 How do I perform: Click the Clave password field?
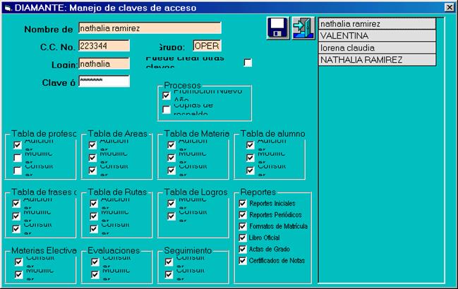[x=103, y=81]
